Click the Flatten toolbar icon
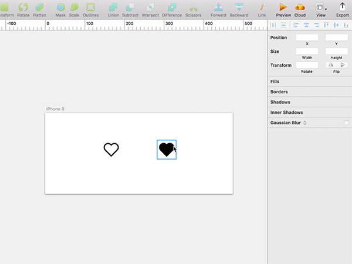Screen dimensions: 352x264 click(39, 10)
